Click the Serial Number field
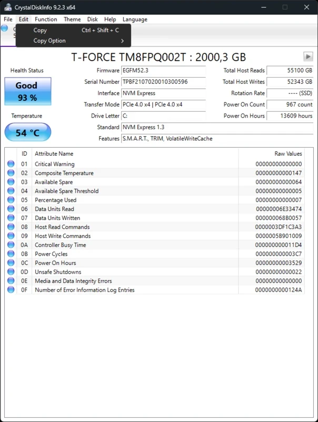Screen dimensions: 318x422 (x=163, y=82)
